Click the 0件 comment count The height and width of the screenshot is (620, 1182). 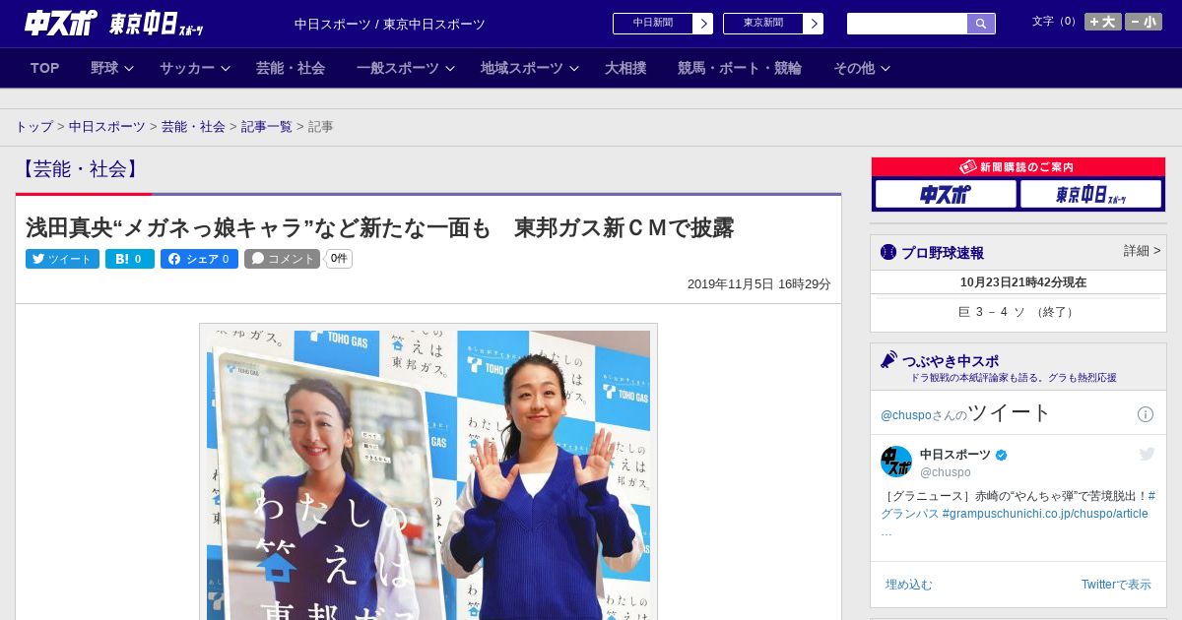pyautogui.click(x=339, y=259)
